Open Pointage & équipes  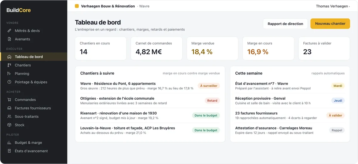tap(33, 82)
